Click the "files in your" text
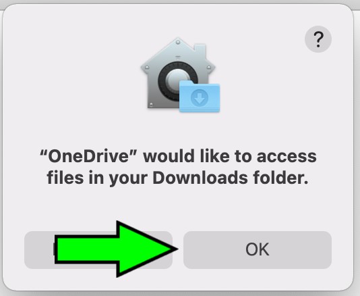360x296 pixels. pyautogui.click(x=97, y=178)
